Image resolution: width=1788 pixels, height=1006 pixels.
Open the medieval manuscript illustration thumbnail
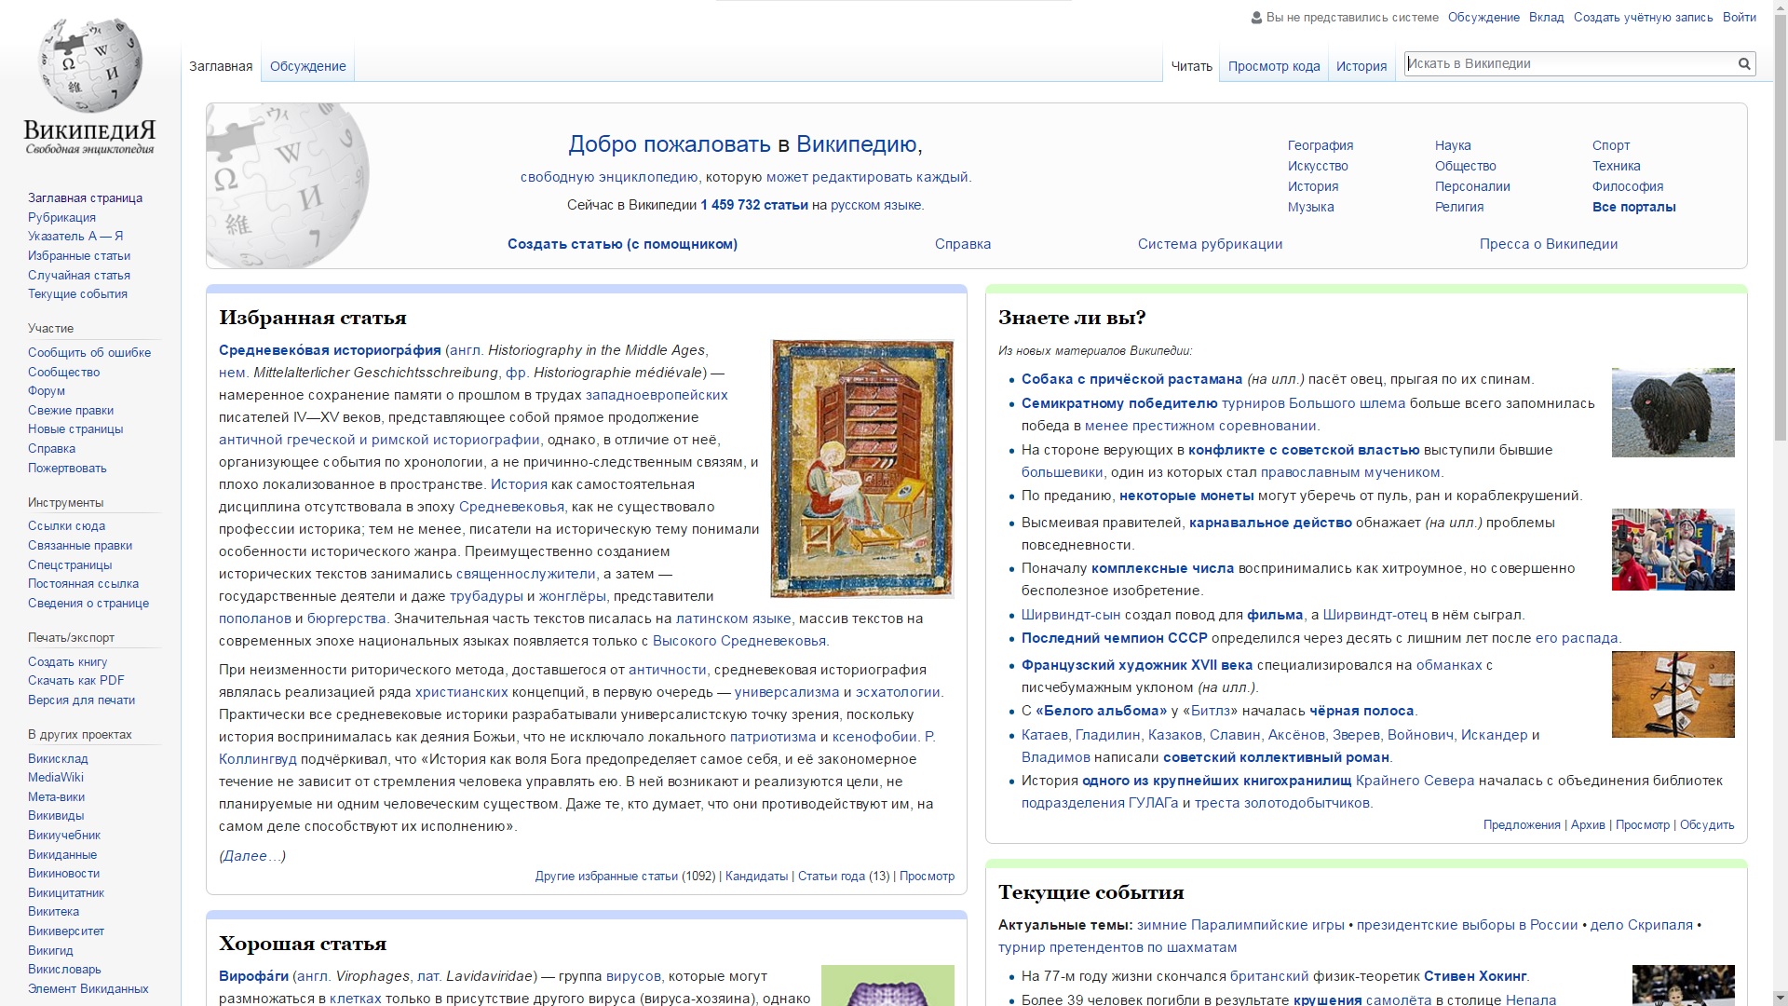pyautogui.click(x=862, y=469)
